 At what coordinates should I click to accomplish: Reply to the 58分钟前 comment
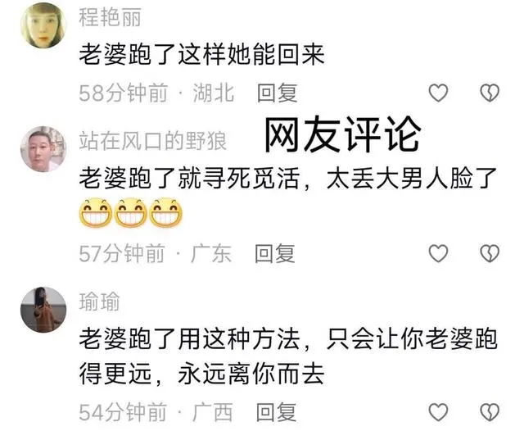[277, 93]
